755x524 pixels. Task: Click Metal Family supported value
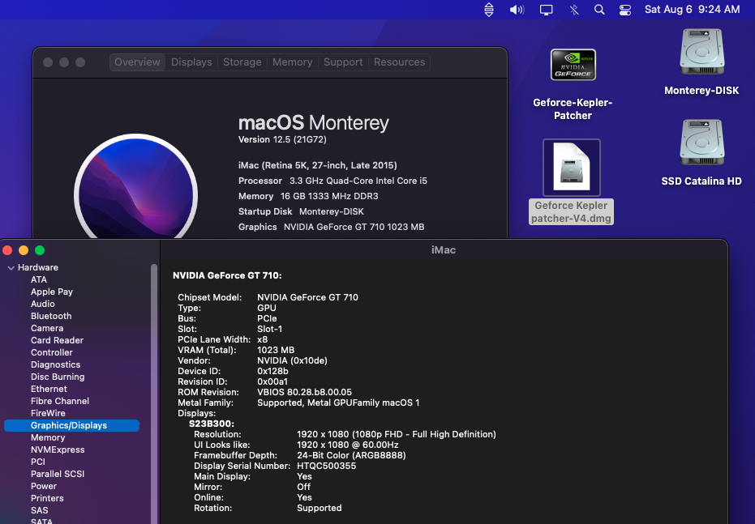[x=338, y=403]
